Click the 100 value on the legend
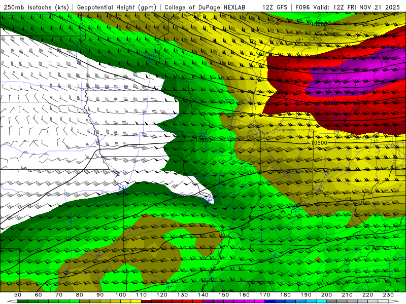406x304 pixels. click(x=121, y=295)
